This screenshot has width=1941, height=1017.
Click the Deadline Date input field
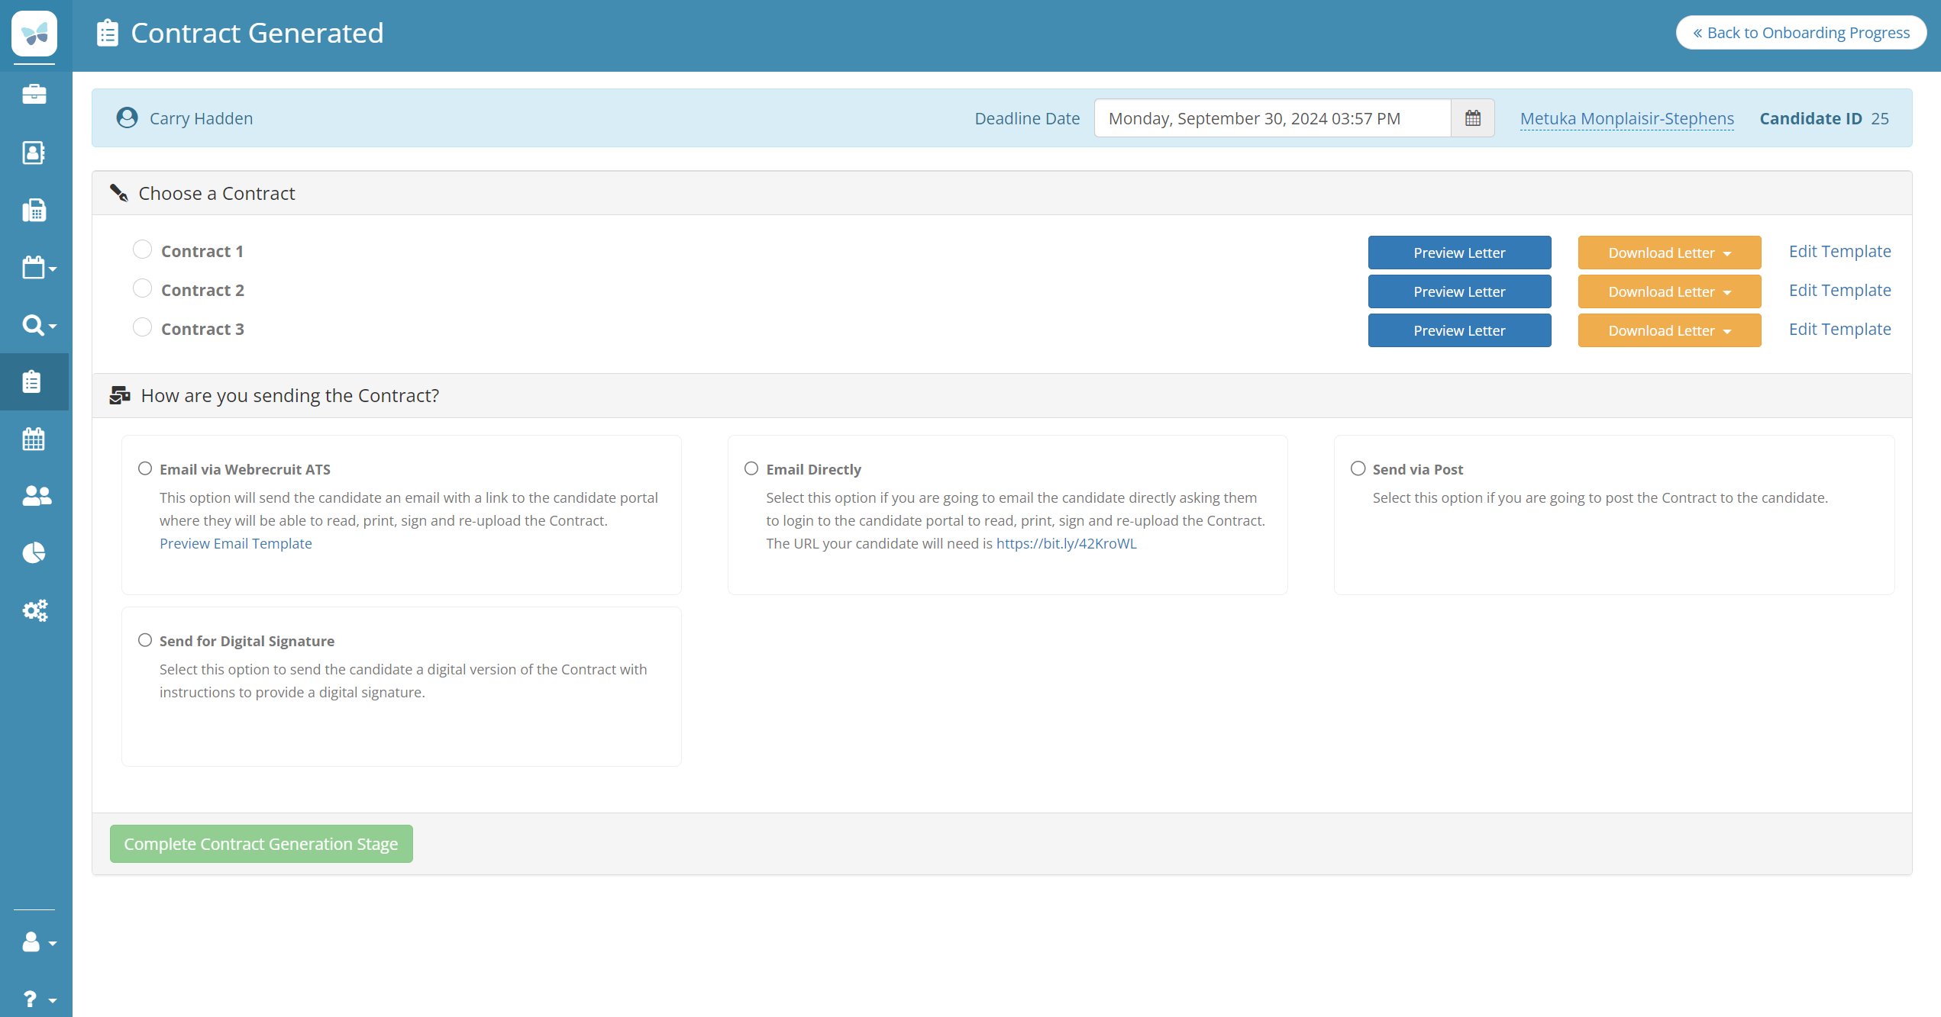(x=1271, y=118)
